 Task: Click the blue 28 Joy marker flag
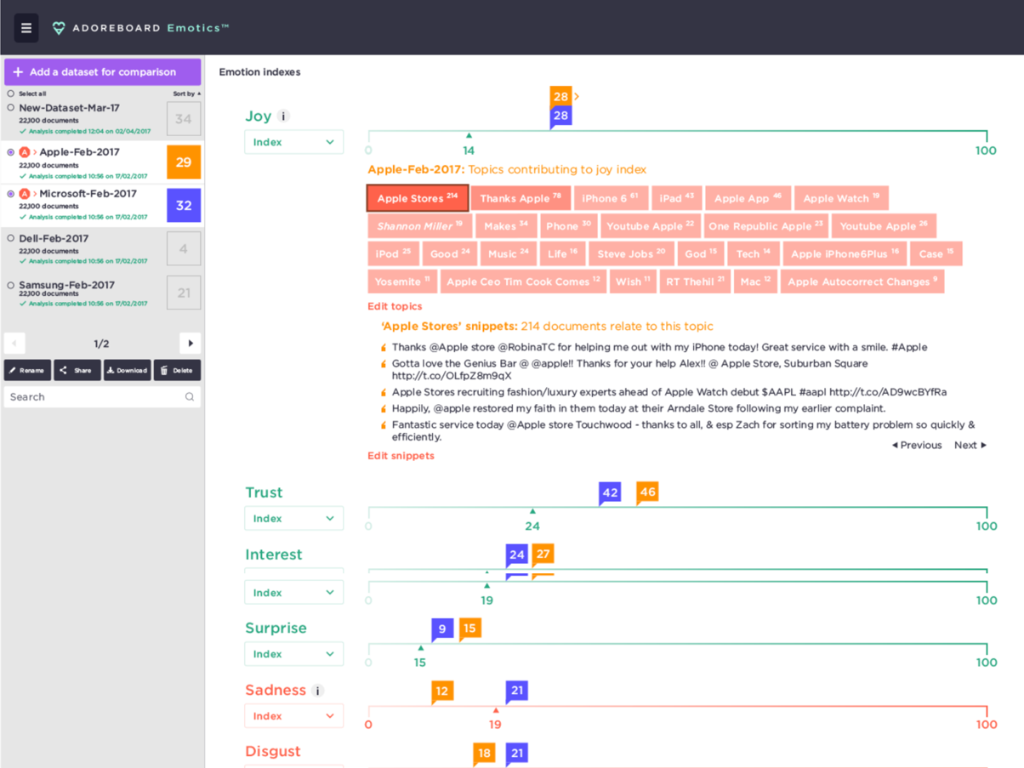560,117
